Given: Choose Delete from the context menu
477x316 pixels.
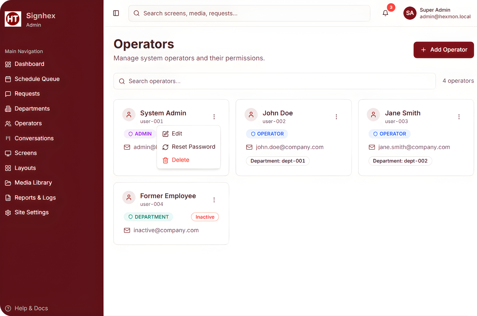Looking at the screenshot, I should click(x=180, y=160).
